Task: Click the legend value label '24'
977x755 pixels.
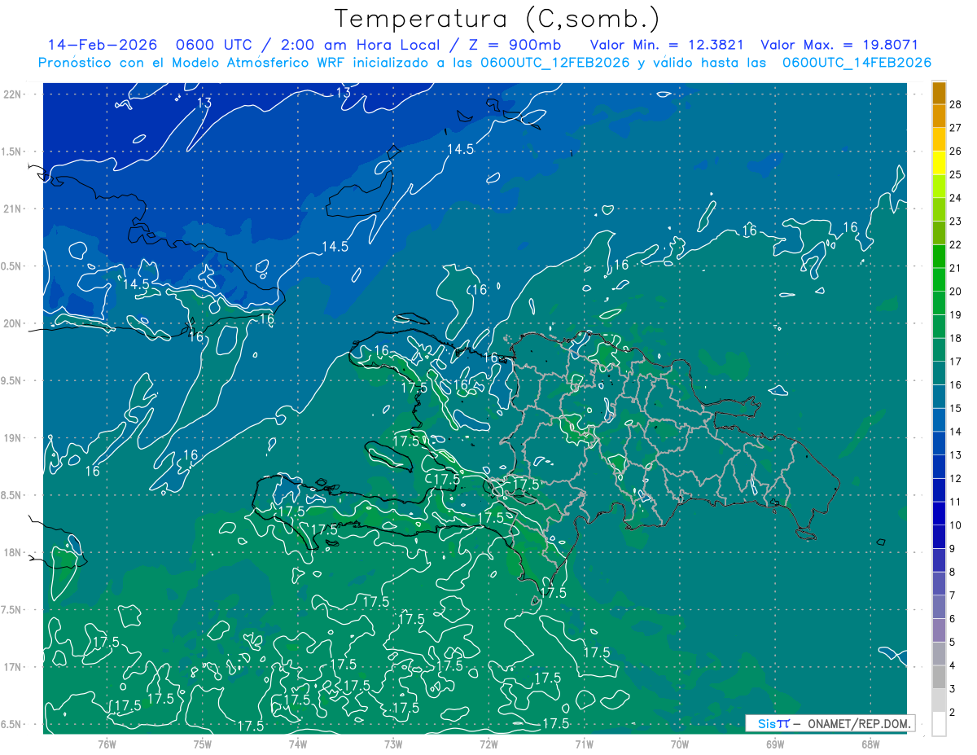Action: pyautogui.click(x=956, y=198)
